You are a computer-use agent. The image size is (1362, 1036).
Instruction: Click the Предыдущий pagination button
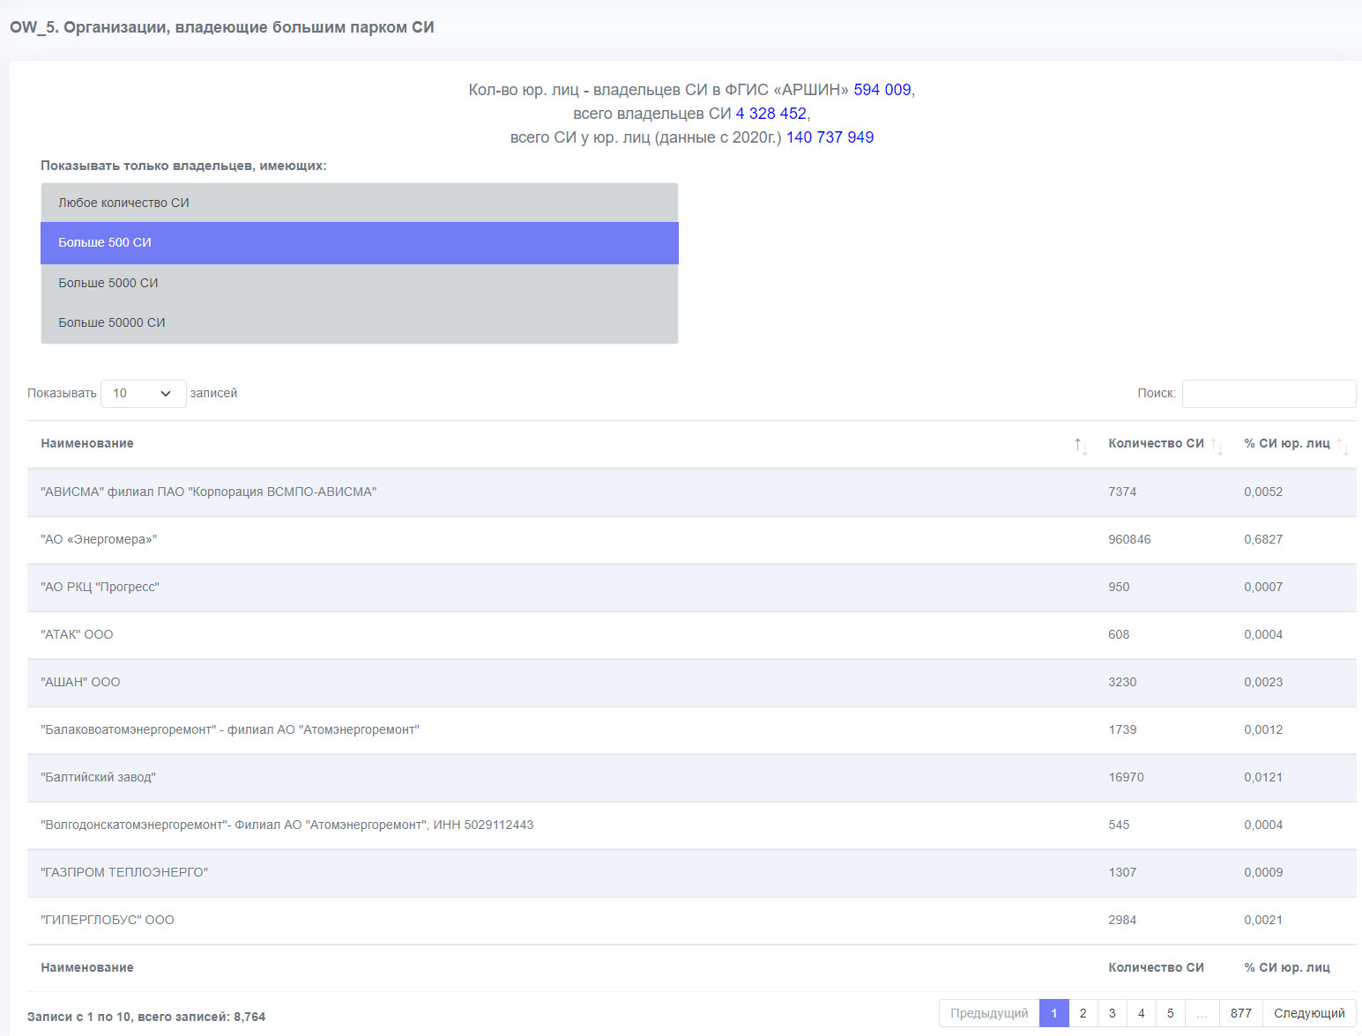(989, 1013)
